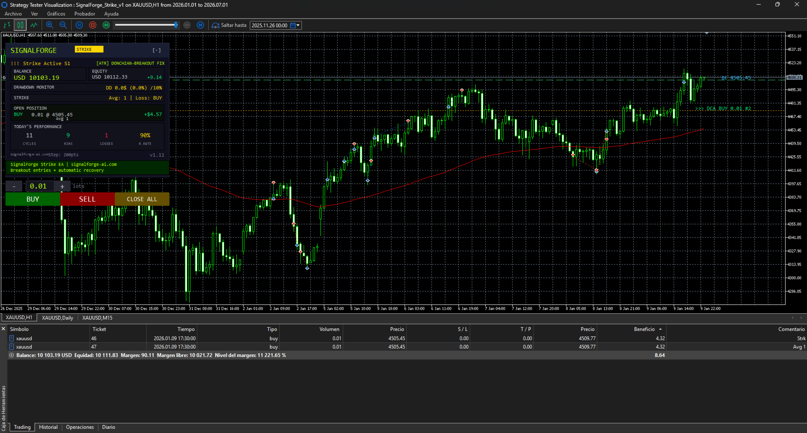Click the USD 10103.19 balance value
The height and width of the screenshot is (433, 807).
[x=37, y=78]
